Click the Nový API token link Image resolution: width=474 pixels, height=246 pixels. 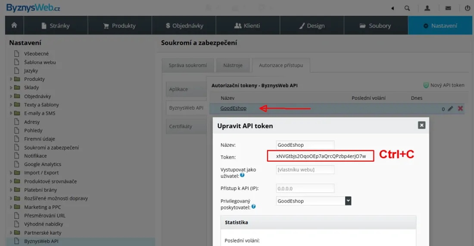point(447,85)
